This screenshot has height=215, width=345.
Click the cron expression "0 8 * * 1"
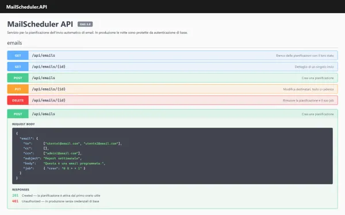coord(72,169)
